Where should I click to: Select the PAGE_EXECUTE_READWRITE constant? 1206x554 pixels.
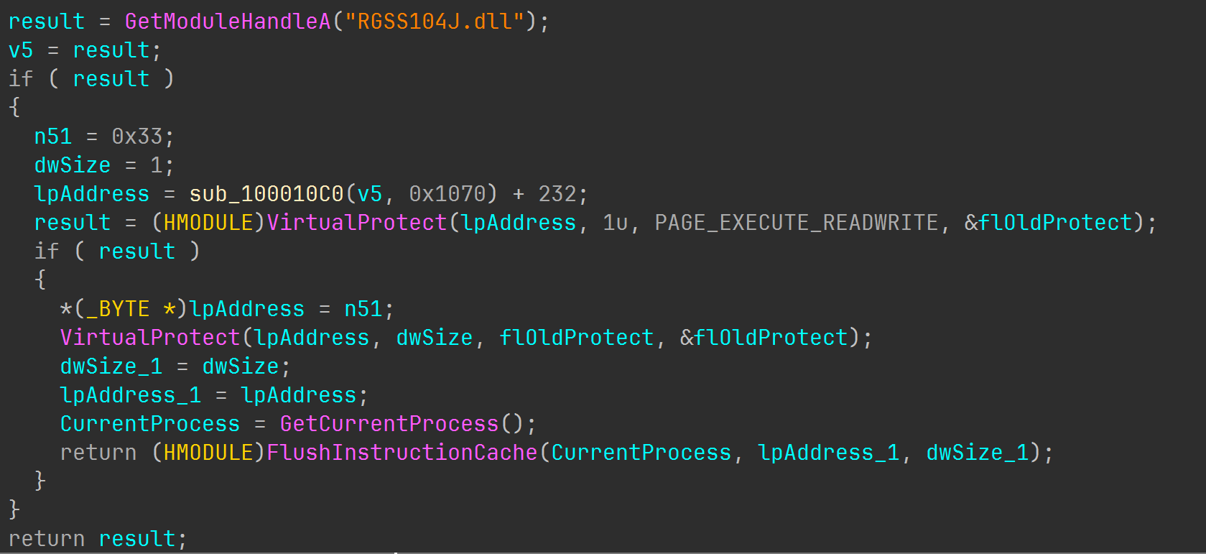point(796,223)
